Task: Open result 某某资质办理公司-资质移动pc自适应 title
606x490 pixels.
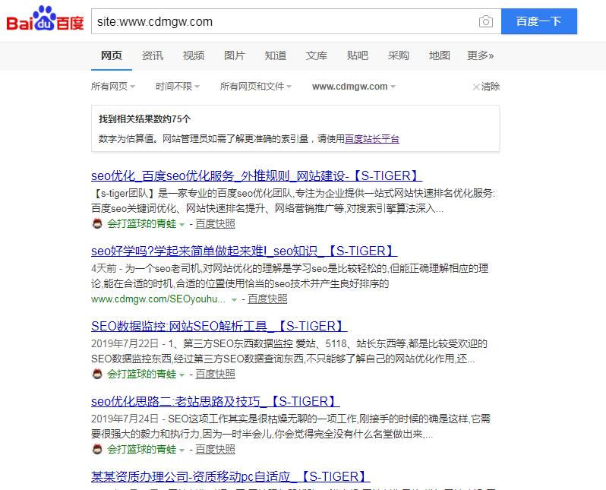Action: 230,476
